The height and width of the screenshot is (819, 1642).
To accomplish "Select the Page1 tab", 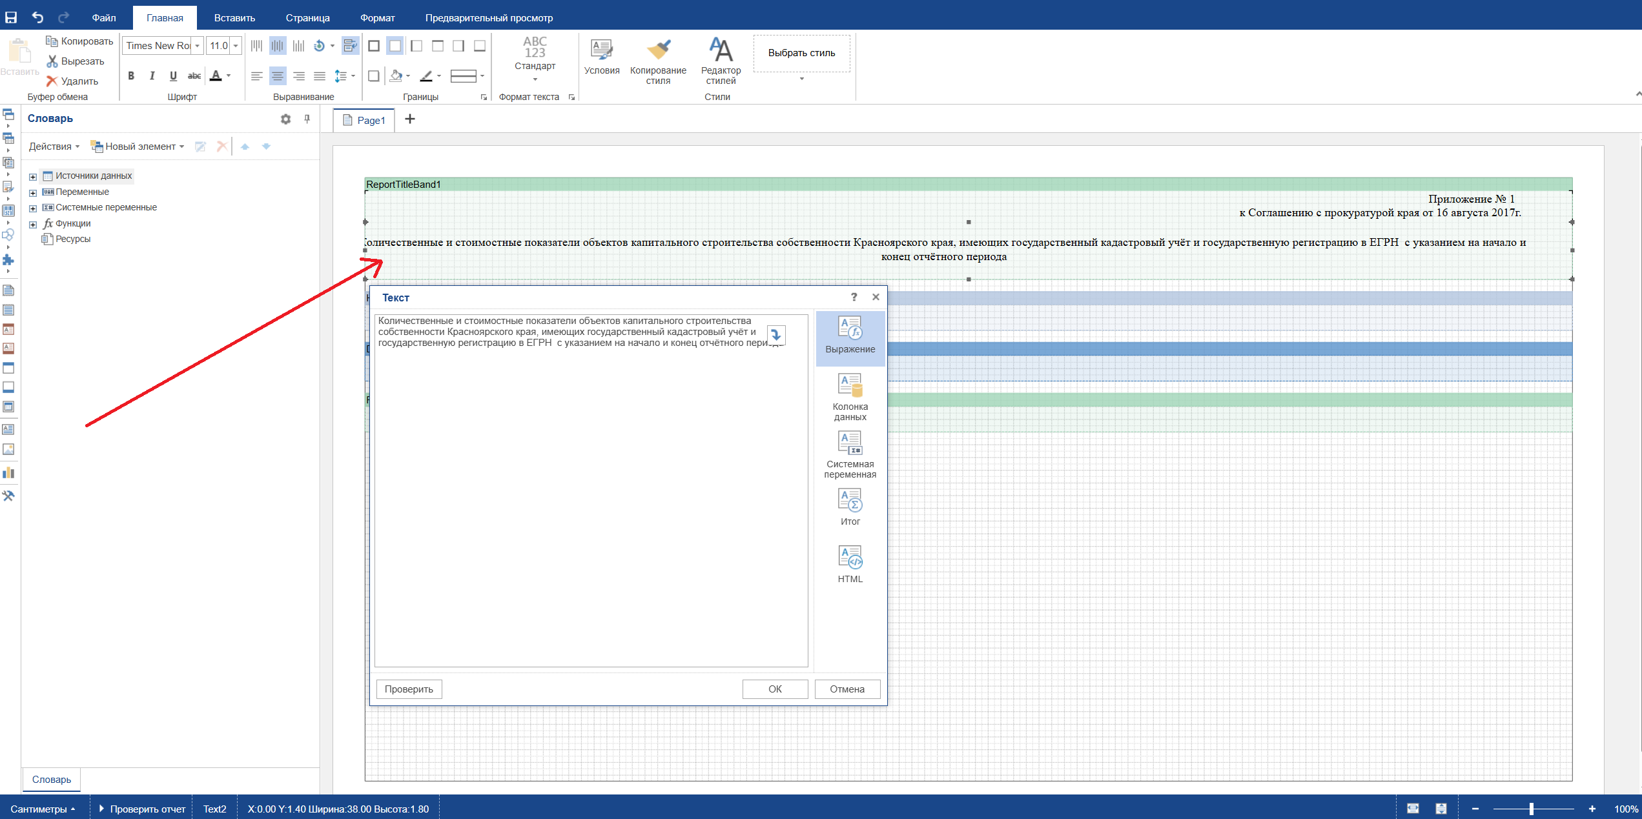I will coord(364,120).
